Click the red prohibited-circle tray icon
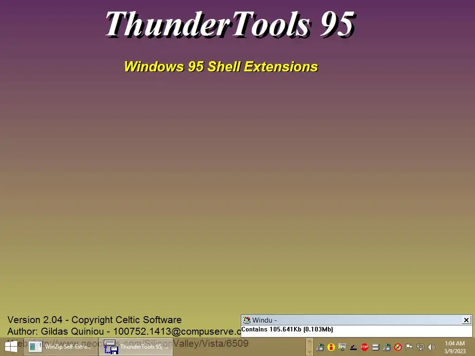The image size is (475, 356). [x=398, y=347]
